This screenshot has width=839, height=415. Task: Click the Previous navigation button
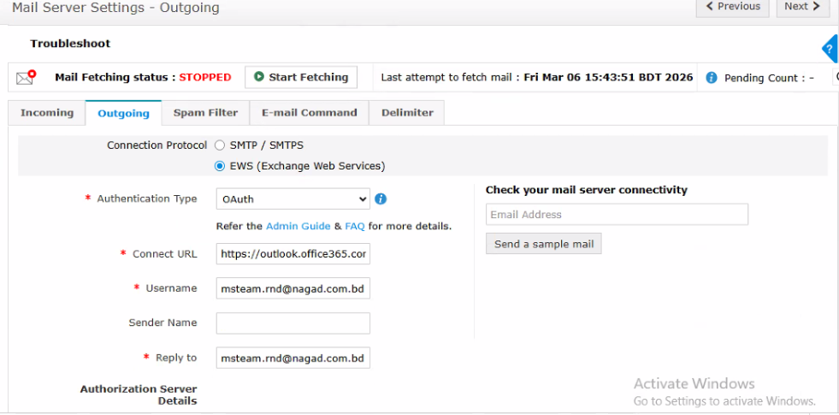click(733, 7)
